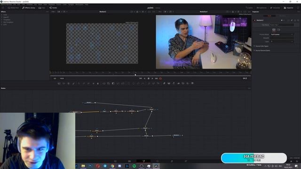Click the stop playback button
The width and height of the screenshot is (301, 169).
point(149,78)
